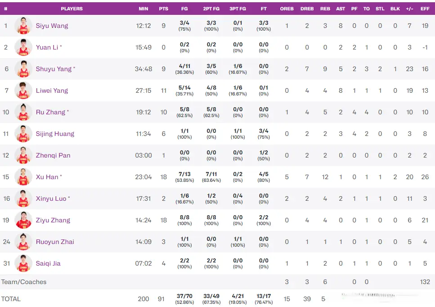Click Ruoyun Zhai's player photo

[x=23, y=242]
